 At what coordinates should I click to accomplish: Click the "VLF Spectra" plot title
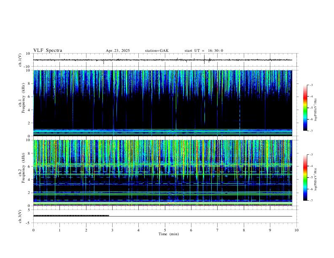coord(48,51)
